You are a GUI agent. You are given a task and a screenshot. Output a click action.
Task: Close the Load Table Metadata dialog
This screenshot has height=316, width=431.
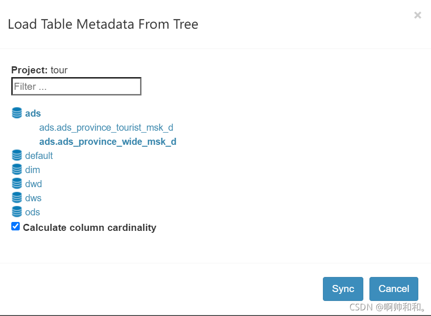pyautogui.click(x=417, y=16)
